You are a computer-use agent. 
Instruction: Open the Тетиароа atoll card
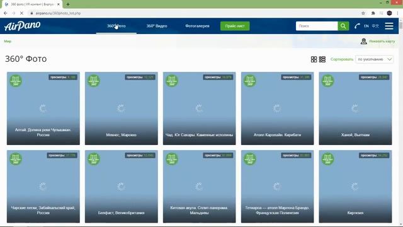(x=277, y=187)
